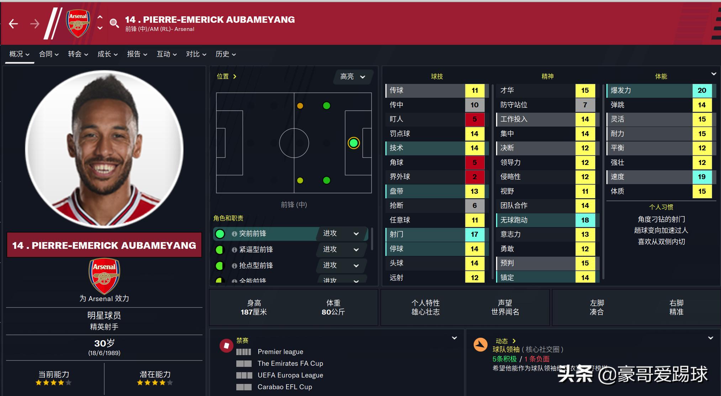Click info icon beside 突前前锋 role
Screen dimensions: 721x396
click(234, 234)
